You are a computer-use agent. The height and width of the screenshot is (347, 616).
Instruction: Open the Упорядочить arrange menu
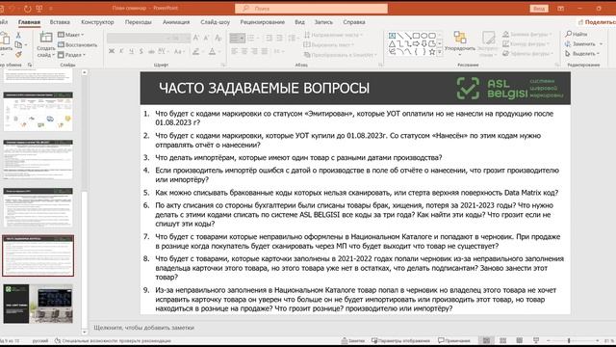tap(460, 43)
